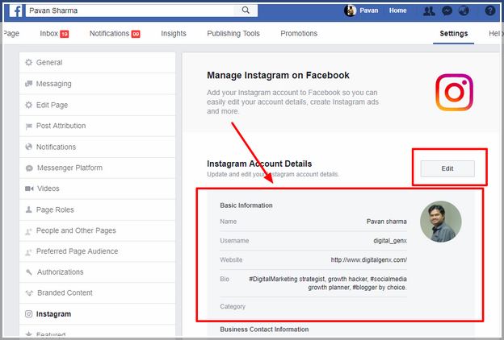The height and width of the screenshot is (340, 504).
Task: Click the username value digital_genx
Action: (390, 241)
